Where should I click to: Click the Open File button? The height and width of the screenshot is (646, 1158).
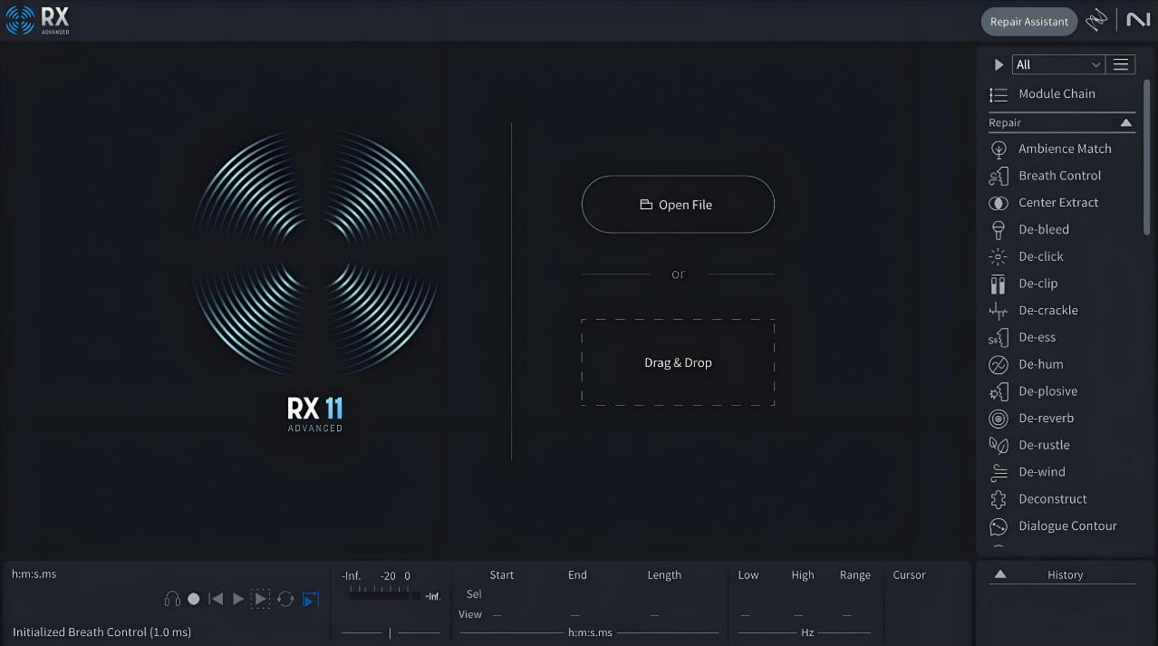(x=678, y=205)
